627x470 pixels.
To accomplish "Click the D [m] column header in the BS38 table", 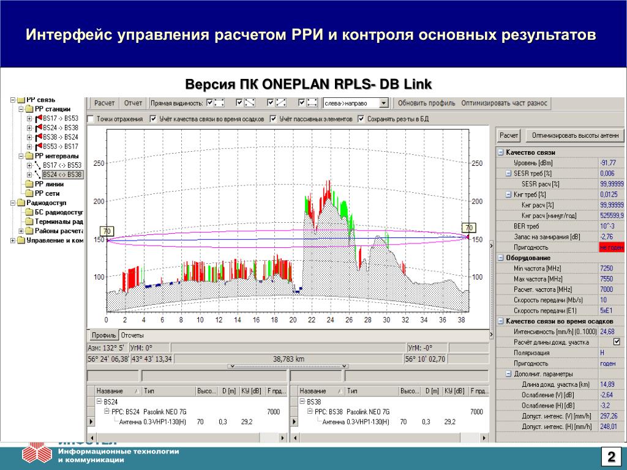I will (x=432, y=391).
